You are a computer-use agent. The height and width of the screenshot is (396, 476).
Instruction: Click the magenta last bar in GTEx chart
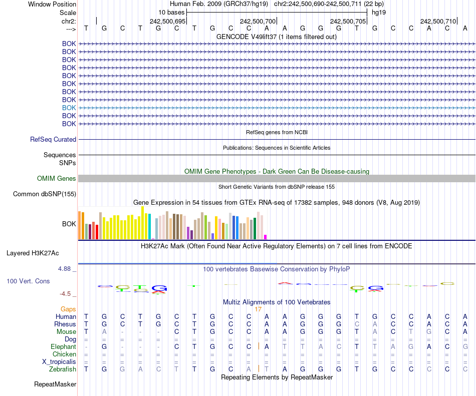coord(266,237)
